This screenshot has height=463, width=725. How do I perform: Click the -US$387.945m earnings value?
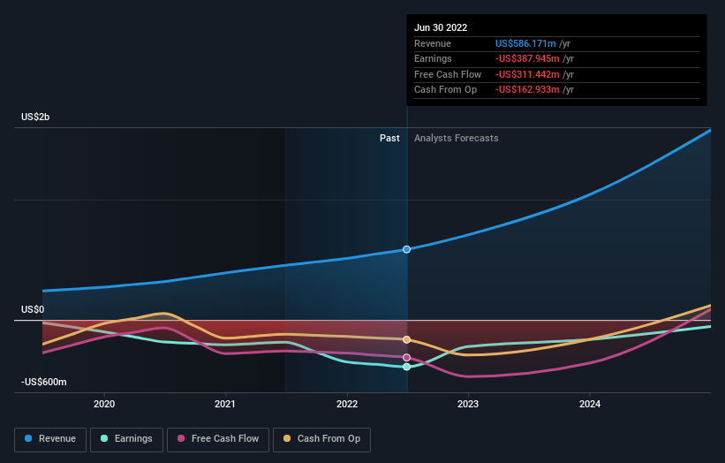point(527,58)
